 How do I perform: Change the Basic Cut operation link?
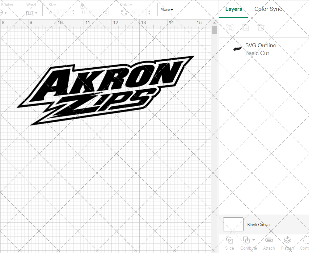tap(257, 53)
